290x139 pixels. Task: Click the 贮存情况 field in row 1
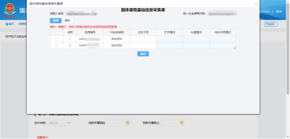(170, 39)
